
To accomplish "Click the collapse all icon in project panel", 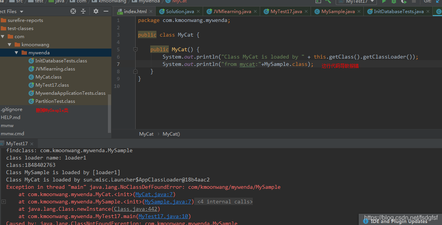I will click(83, 11).
